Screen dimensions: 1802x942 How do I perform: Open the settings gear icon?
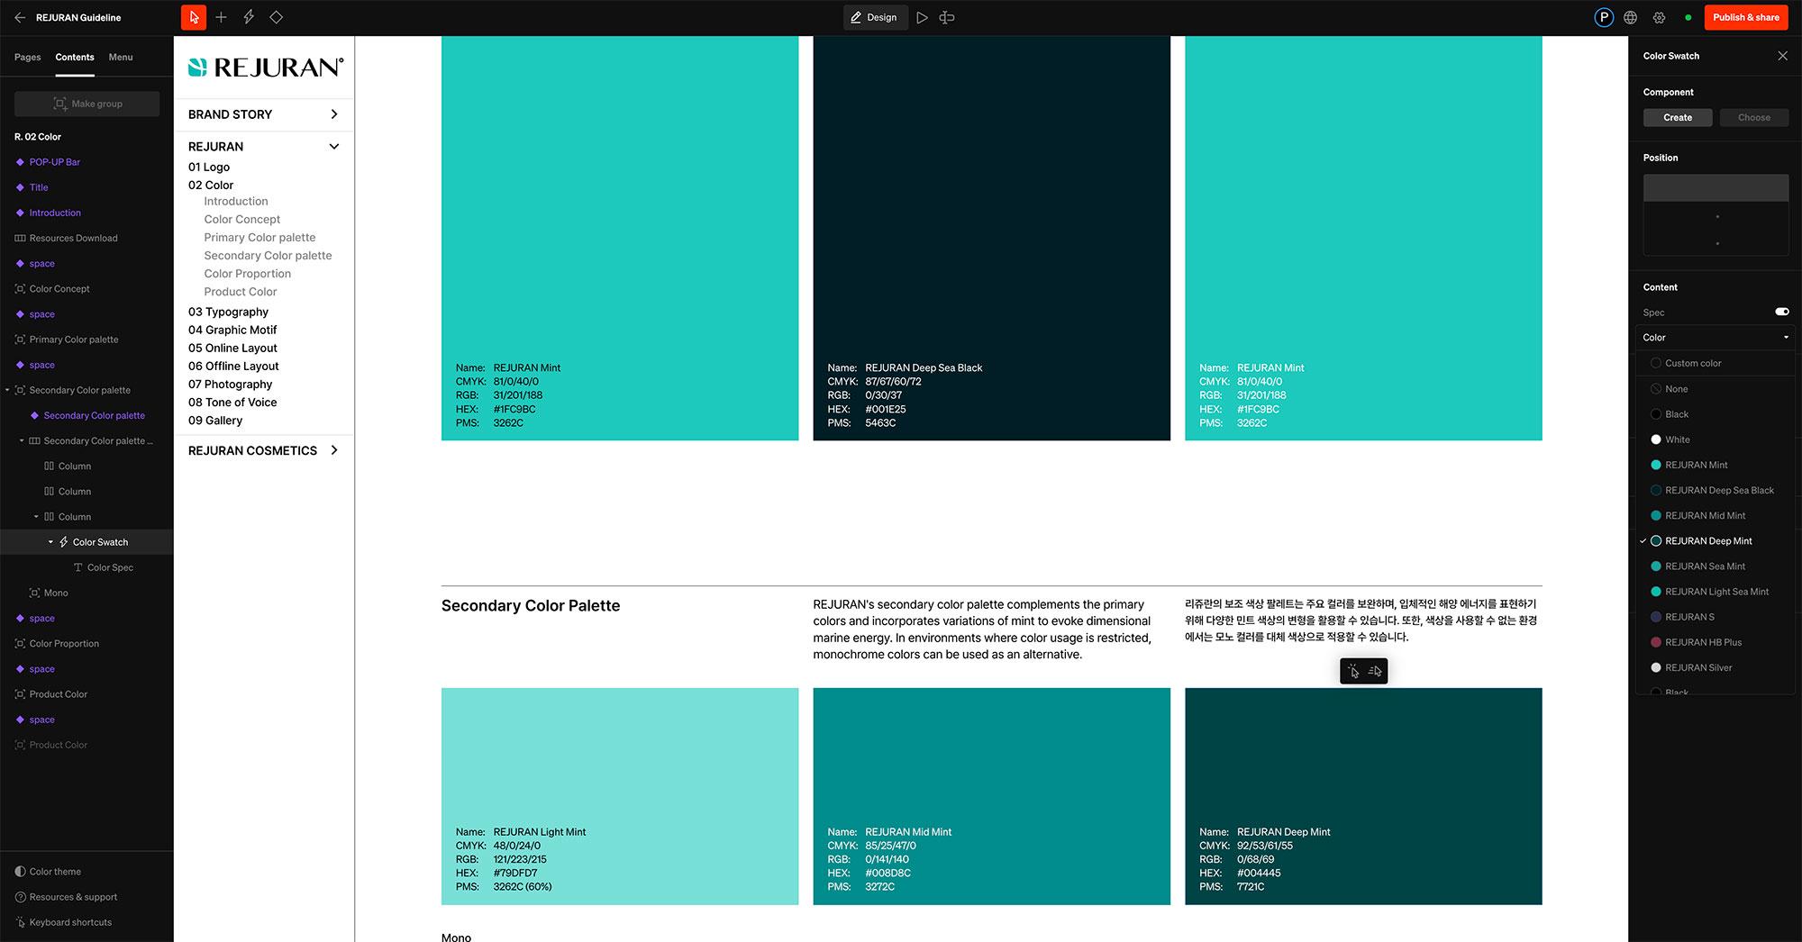[1659, 17]
